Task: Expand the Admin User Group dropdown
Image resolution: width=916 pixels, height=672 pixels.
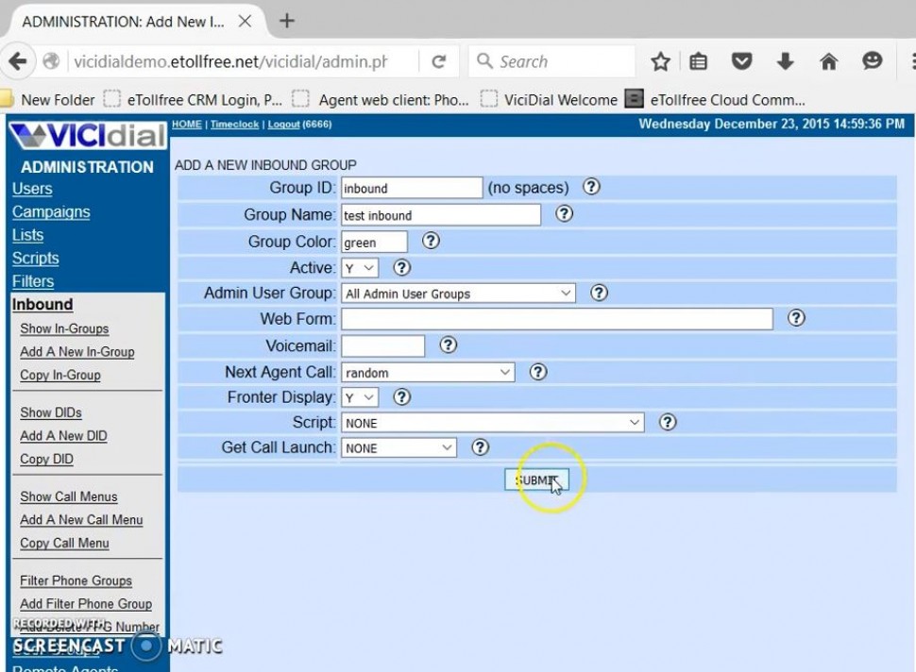Action: pos(459,294)
